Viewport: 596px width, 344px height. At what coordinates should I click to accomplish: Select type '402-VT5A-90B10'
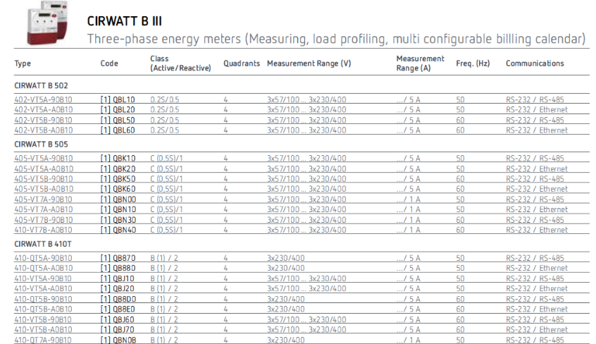[x=44, y=99]
